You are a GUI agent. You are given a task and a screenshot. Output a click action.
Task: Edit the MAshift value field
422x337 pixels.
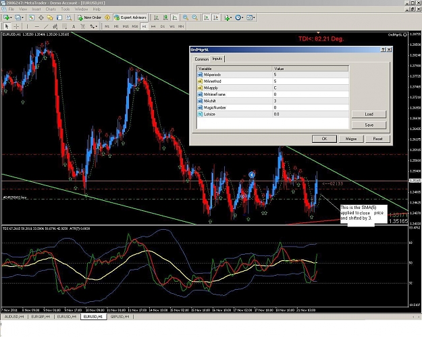pos(311,101)
